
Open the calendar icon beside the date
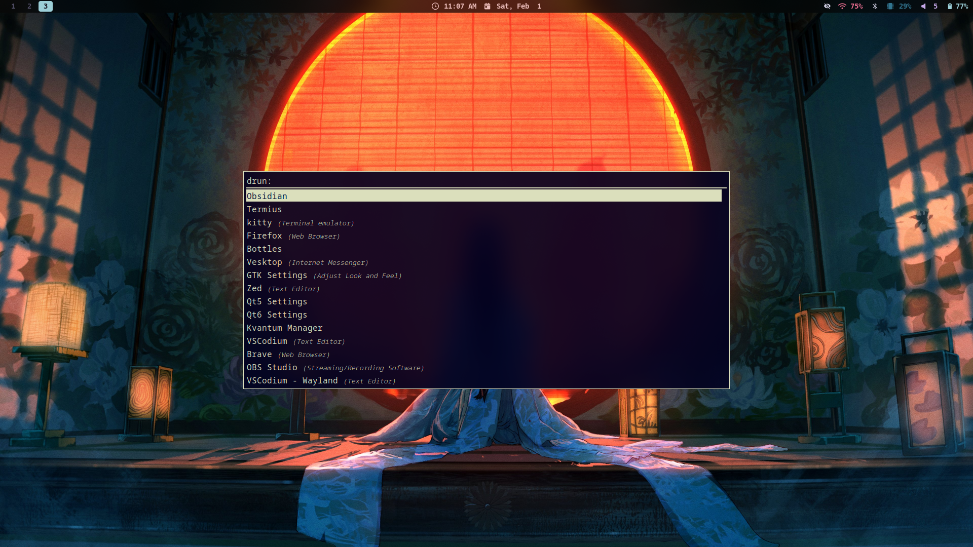487,6
